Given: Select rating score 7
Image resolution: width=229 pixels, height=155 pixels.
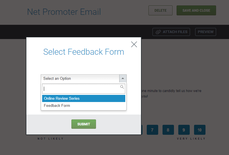Looking at the screenshot, I should pyautogui.click(x=152, y=130).
